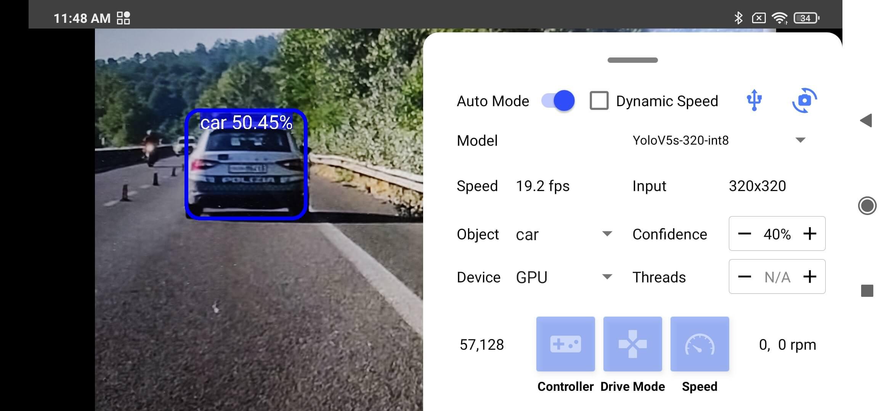
Task: Click the car object detection label
Action: (x=246, y=122)
